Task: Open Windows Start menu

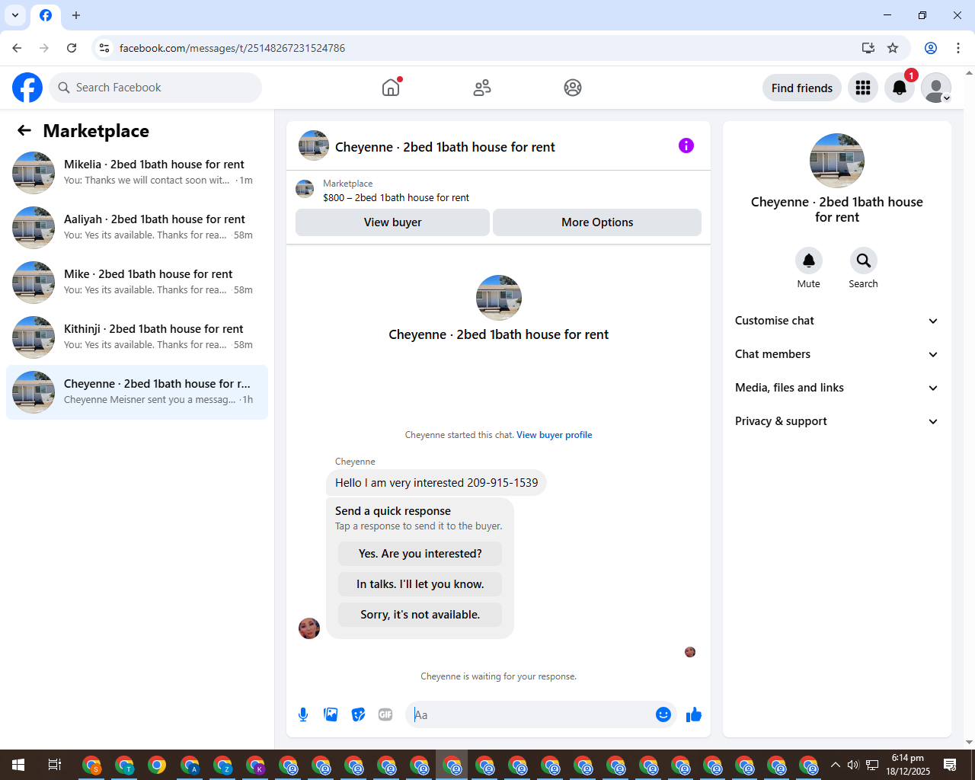Action: (x=18, y=765)
